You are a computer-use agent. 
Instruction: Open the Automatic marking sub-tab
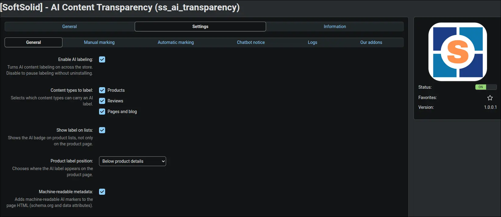click(176, 42)
